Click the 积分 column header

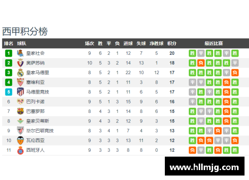click(172, 43)
